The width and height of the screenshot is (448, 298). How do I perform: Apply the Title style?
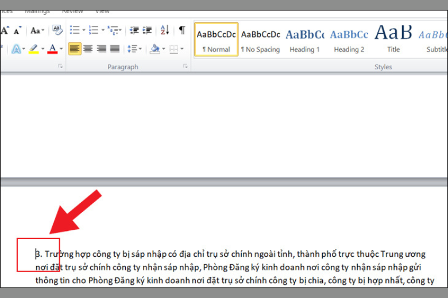(x=393, y=40)
